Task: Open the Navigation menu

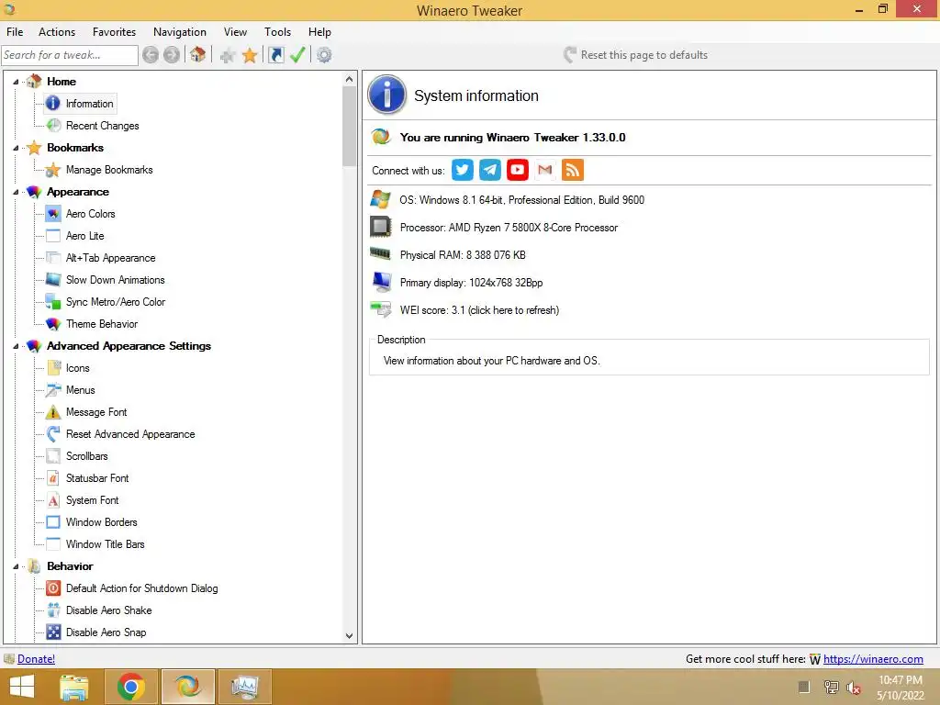Action: [x=180, y=32]
